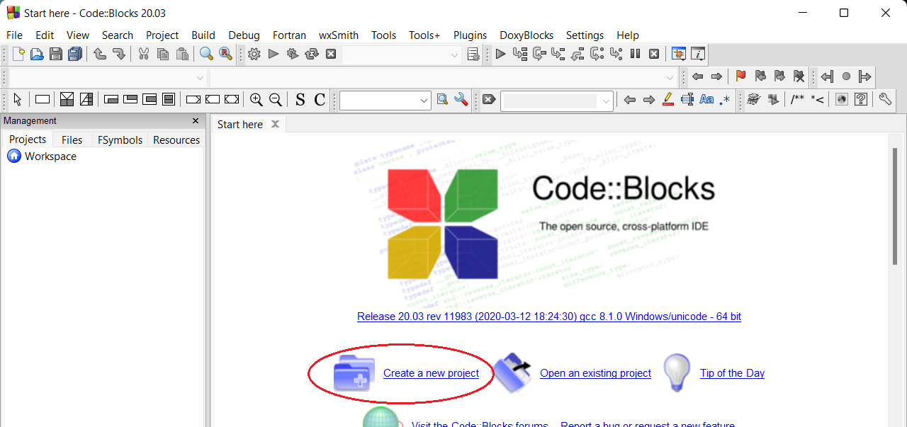Show the select target dialog icon
907x427 pixels.
pos(474,54)
